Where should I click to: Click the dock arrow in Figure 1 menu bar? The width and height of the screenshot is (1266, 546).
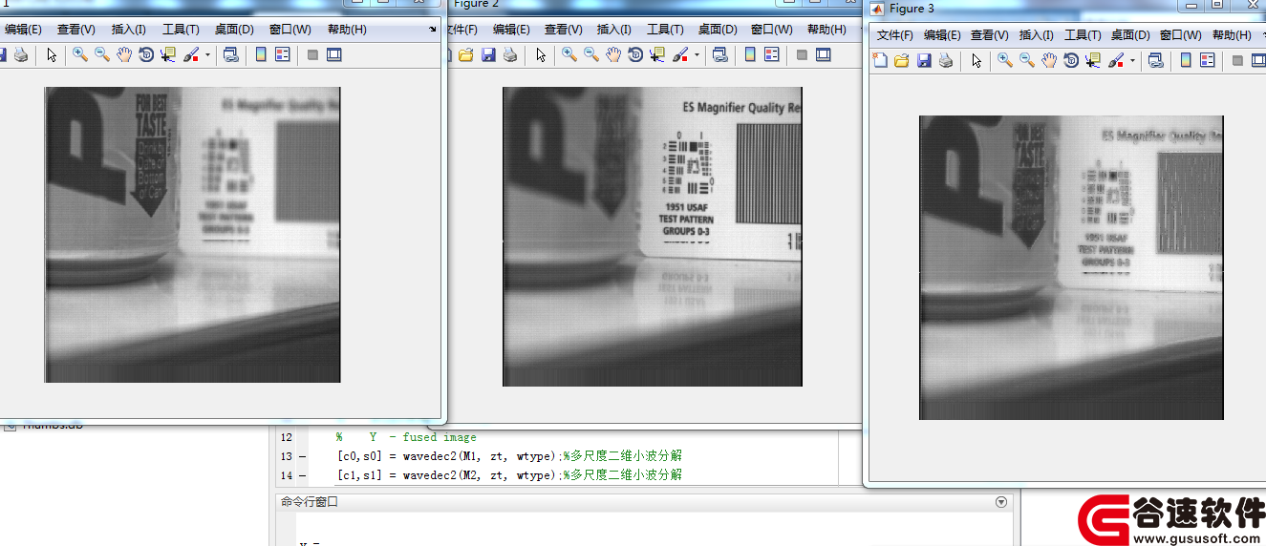tap(433, 30)
